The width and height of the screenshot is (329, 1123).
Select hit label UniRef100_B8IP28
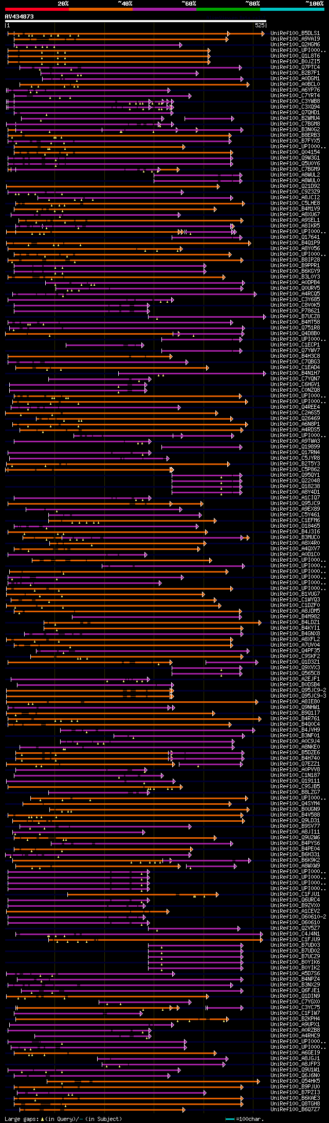pyautogui.click(x=295, y=260)
